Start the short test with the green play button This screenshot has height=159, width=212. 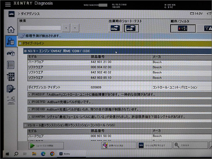point(46,146)
